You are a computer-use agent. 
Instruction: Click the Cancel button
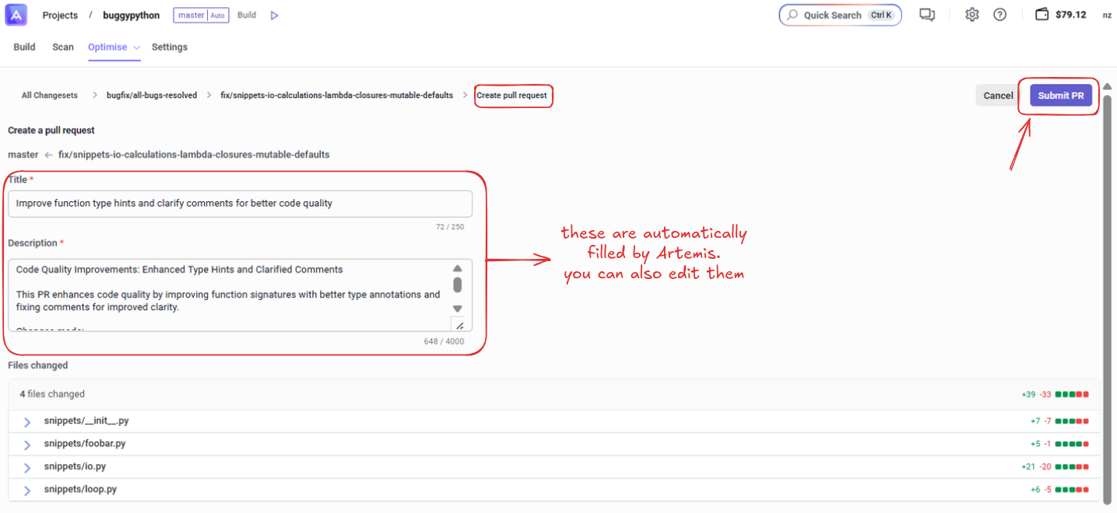[997, 96]
